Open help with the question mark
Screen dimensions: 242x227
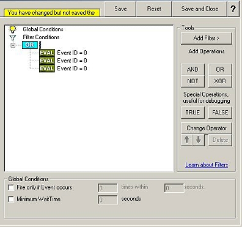click(x=233, y=9)
